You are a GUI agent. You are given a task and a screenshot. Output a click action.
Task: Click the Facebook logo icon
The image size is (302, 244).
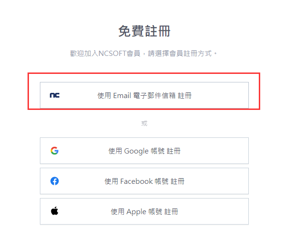tap(55, 181)
